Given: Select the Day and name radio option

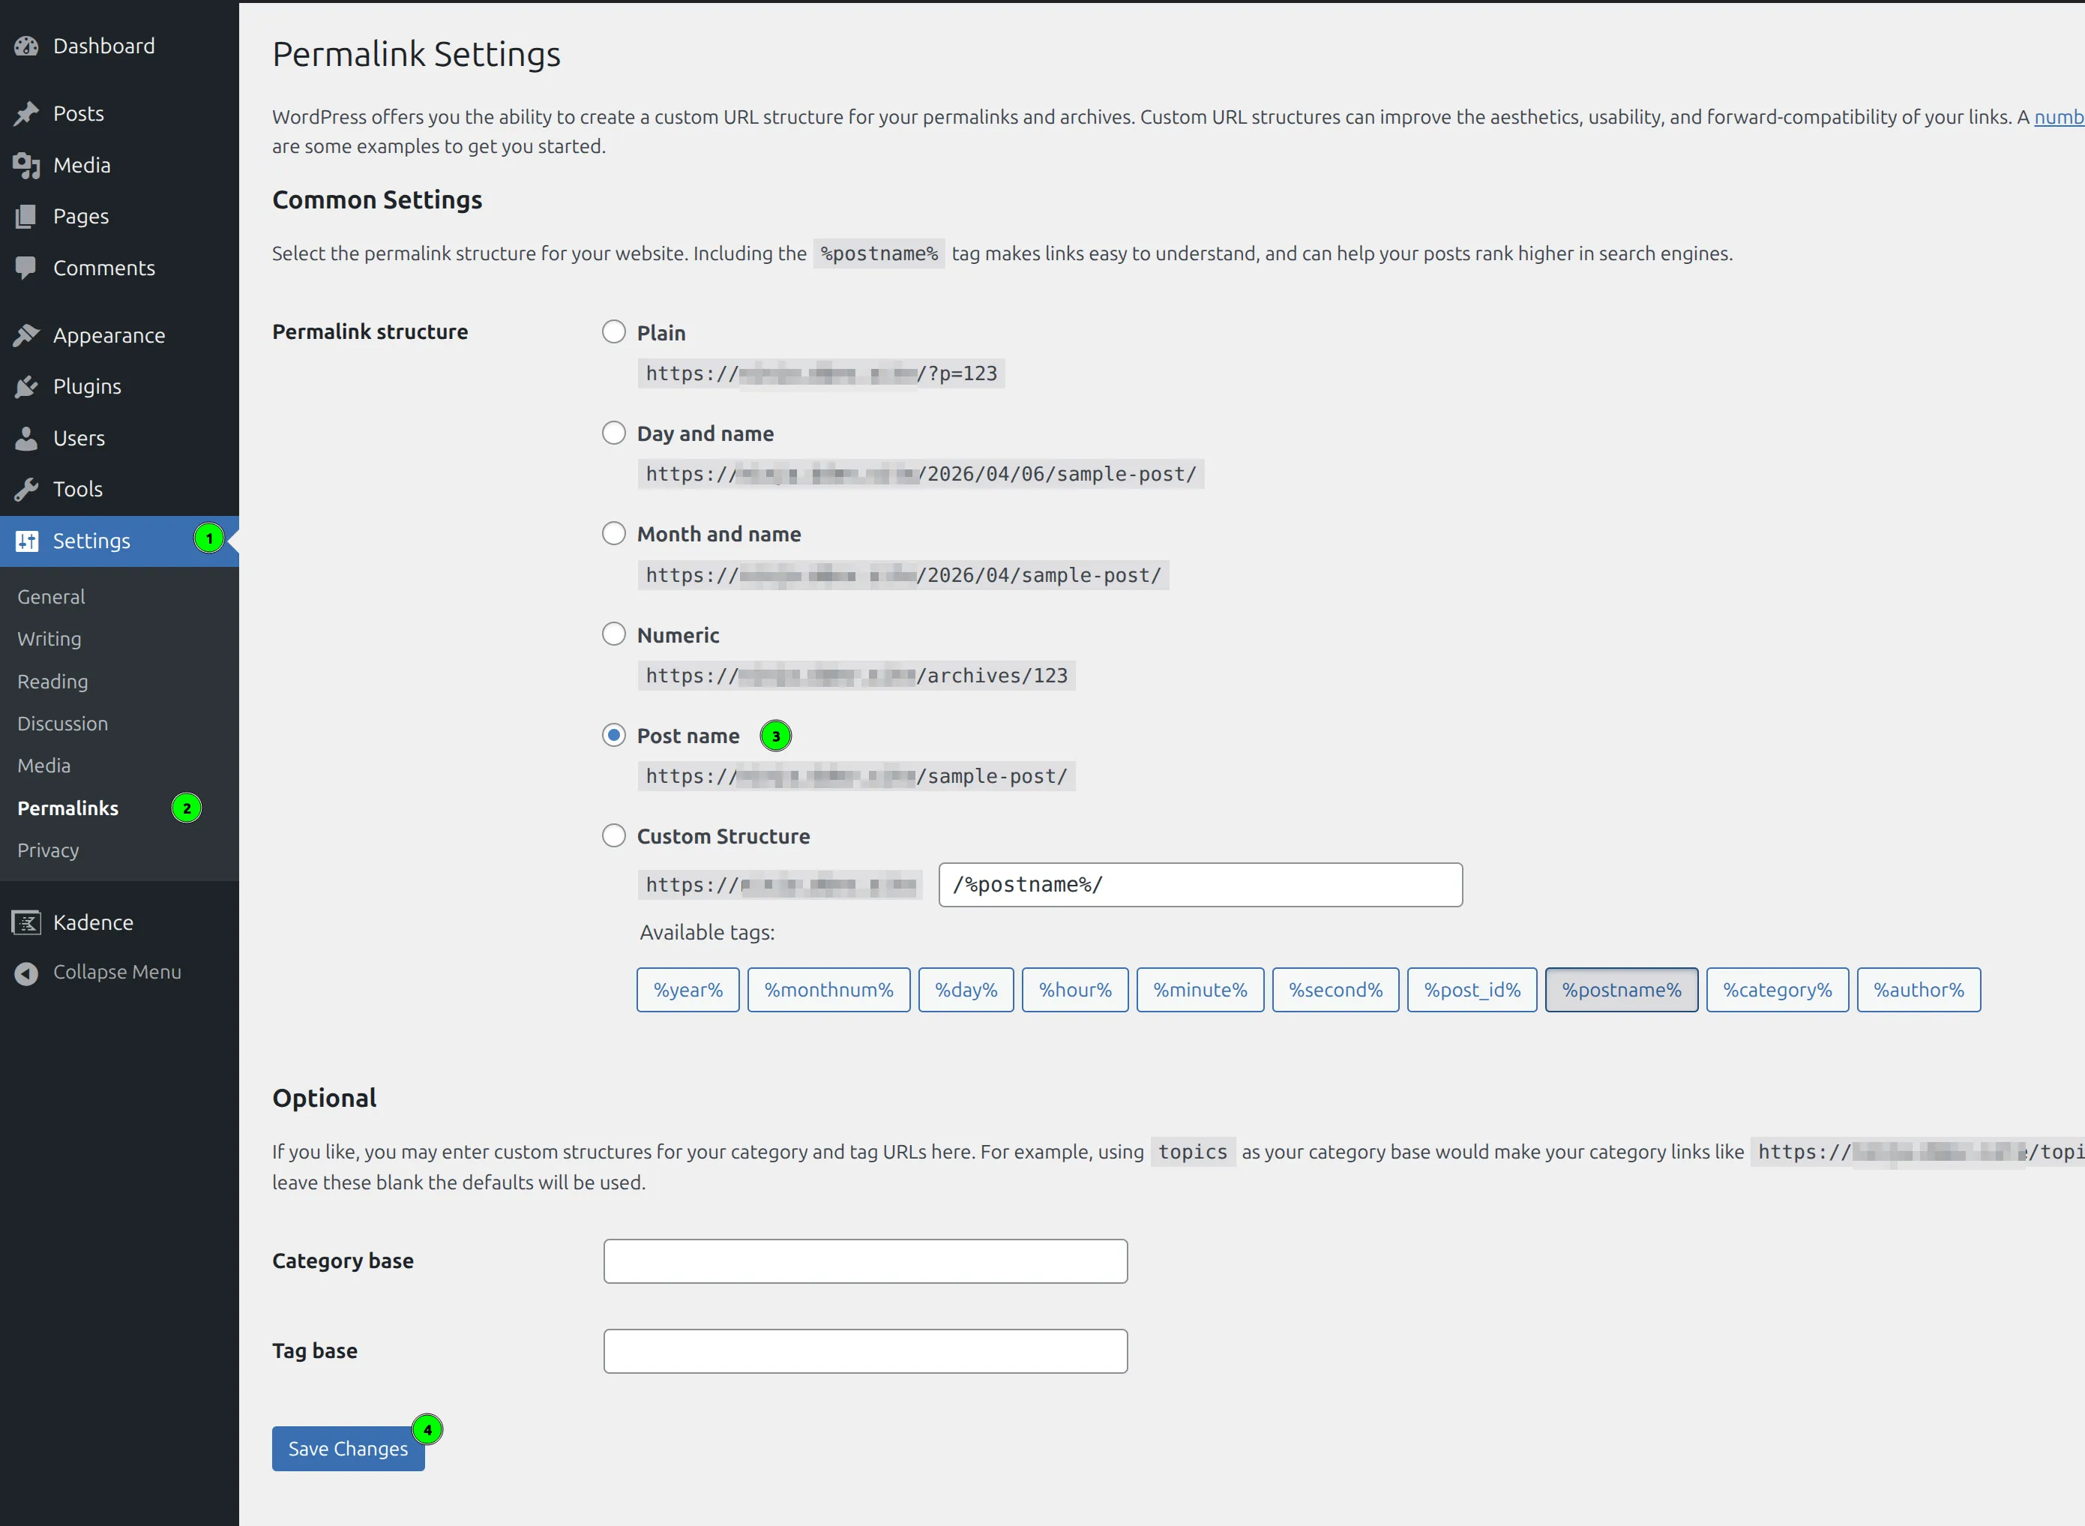Looking at the screenshot, I should [x=614, y=433].
